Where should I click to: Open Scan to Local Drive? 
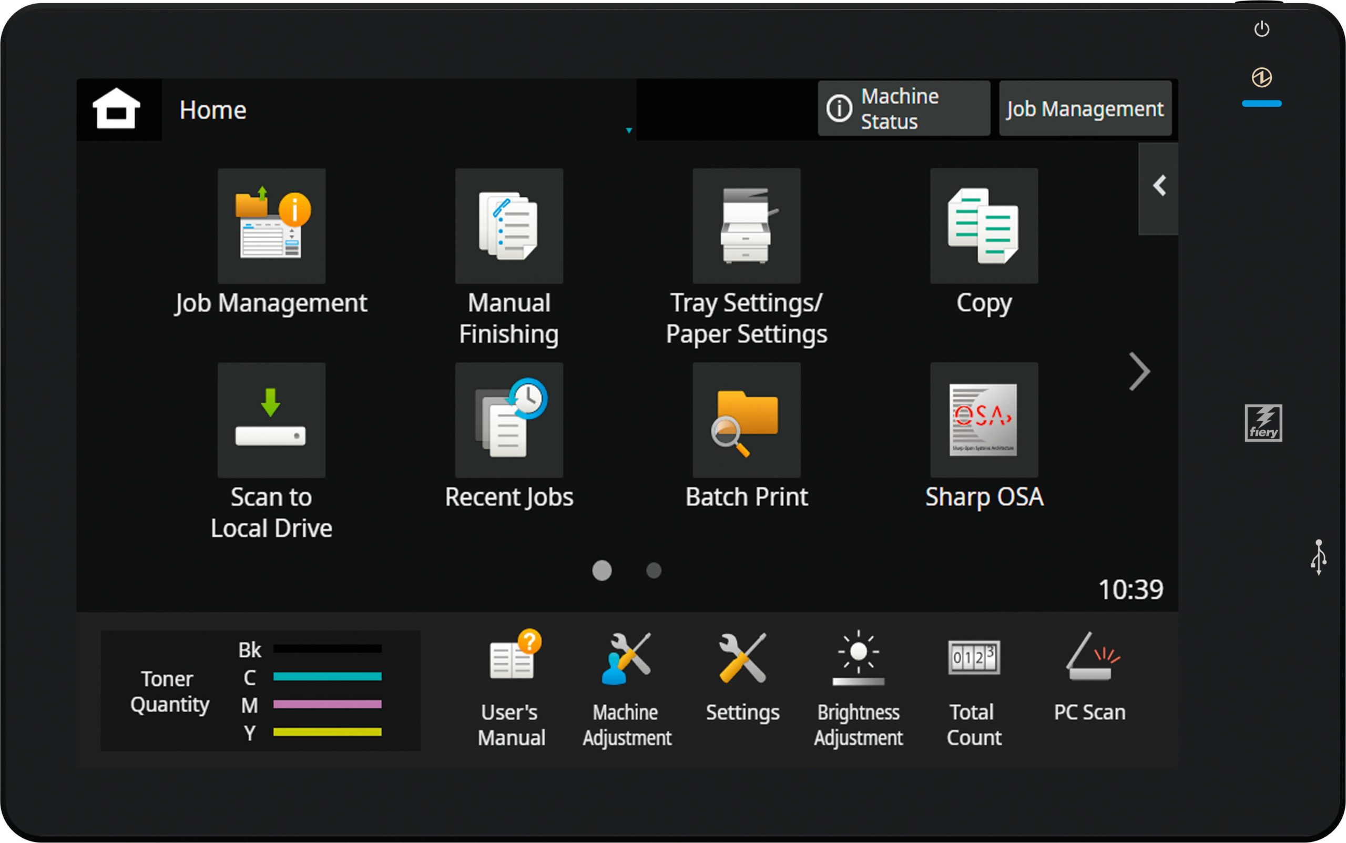point(271,420)
